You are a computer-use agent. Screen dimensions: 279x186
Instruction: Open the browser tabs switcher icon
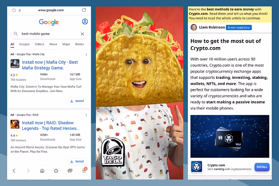click(70, 171)
